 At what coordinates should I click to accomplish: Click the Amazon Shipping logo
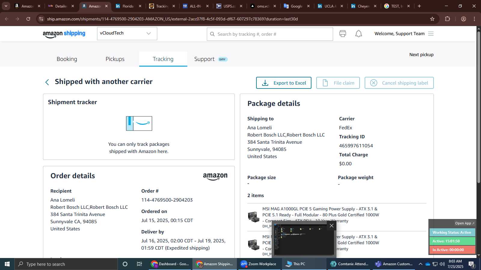pyautogui.click(x=64, y=34)
